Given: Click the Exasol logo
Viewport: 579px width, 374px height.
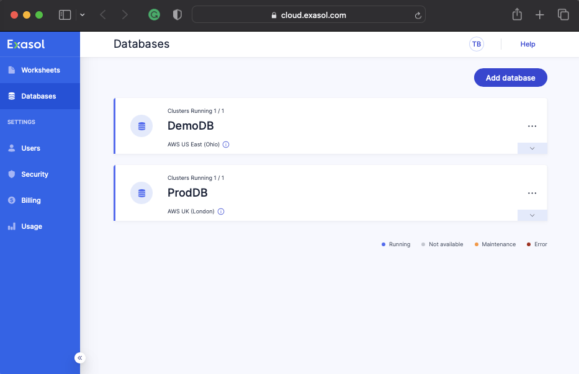Looking at the screenshot, I should point(26,44).
